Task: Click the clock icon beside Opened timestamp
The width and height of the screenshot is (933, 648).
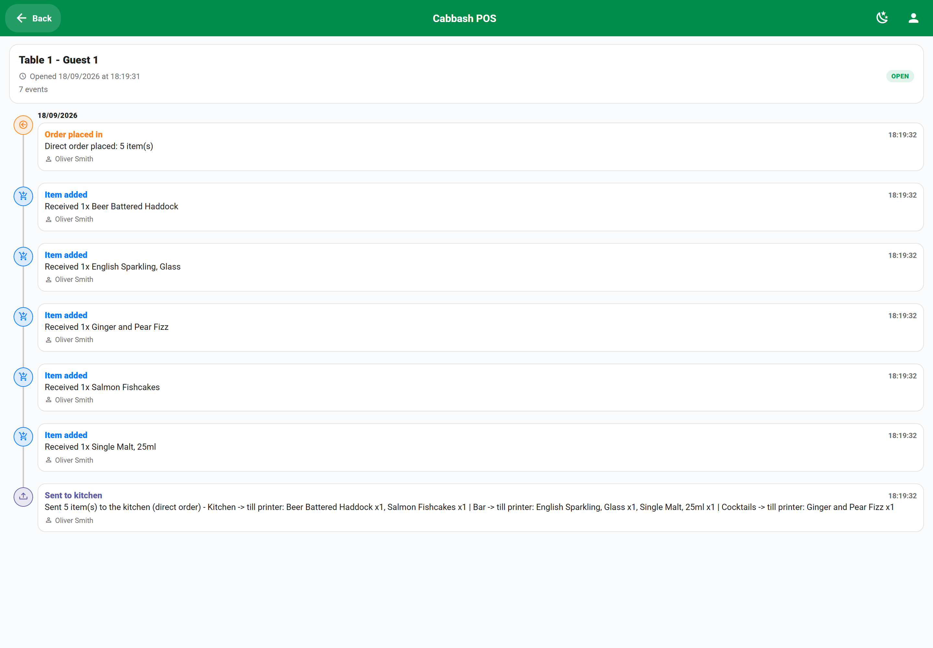Action: 23,76
